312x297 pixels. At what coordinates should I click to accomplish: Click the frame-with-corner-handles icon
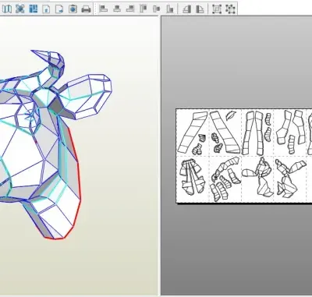[217, 9]
